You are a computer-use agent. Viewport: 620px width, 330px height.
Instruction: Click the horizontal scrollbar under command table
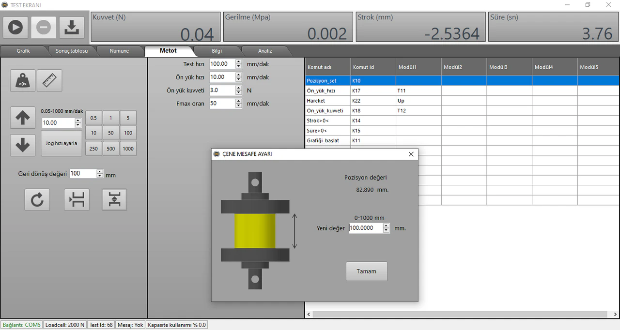pos(460,315)
